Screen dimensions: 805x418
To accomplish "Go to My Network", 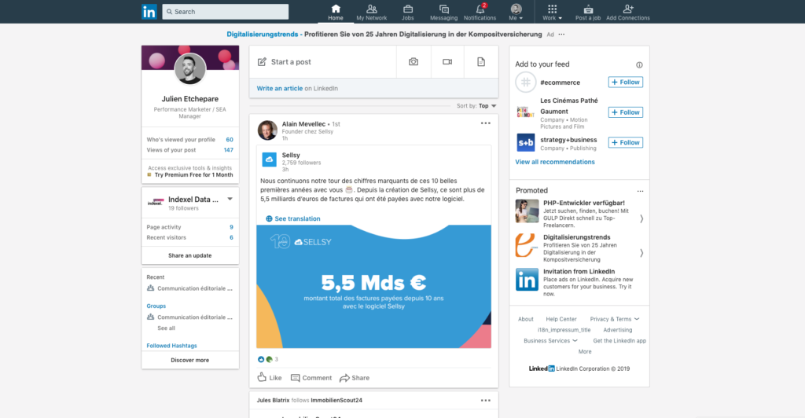I will click(x=372, y=13).
